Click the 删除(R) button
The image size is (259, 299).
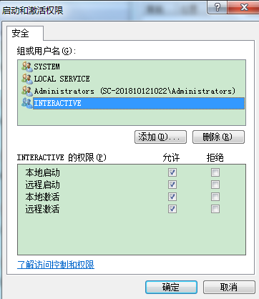click(x=218, y=137)
